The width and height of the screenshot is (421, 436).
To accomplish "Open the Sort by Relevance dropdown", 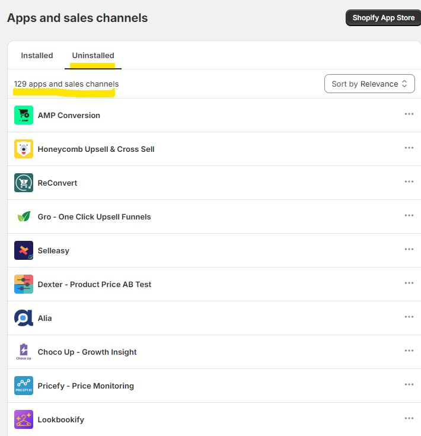I will pyautogui.click(x=369, y=84).
